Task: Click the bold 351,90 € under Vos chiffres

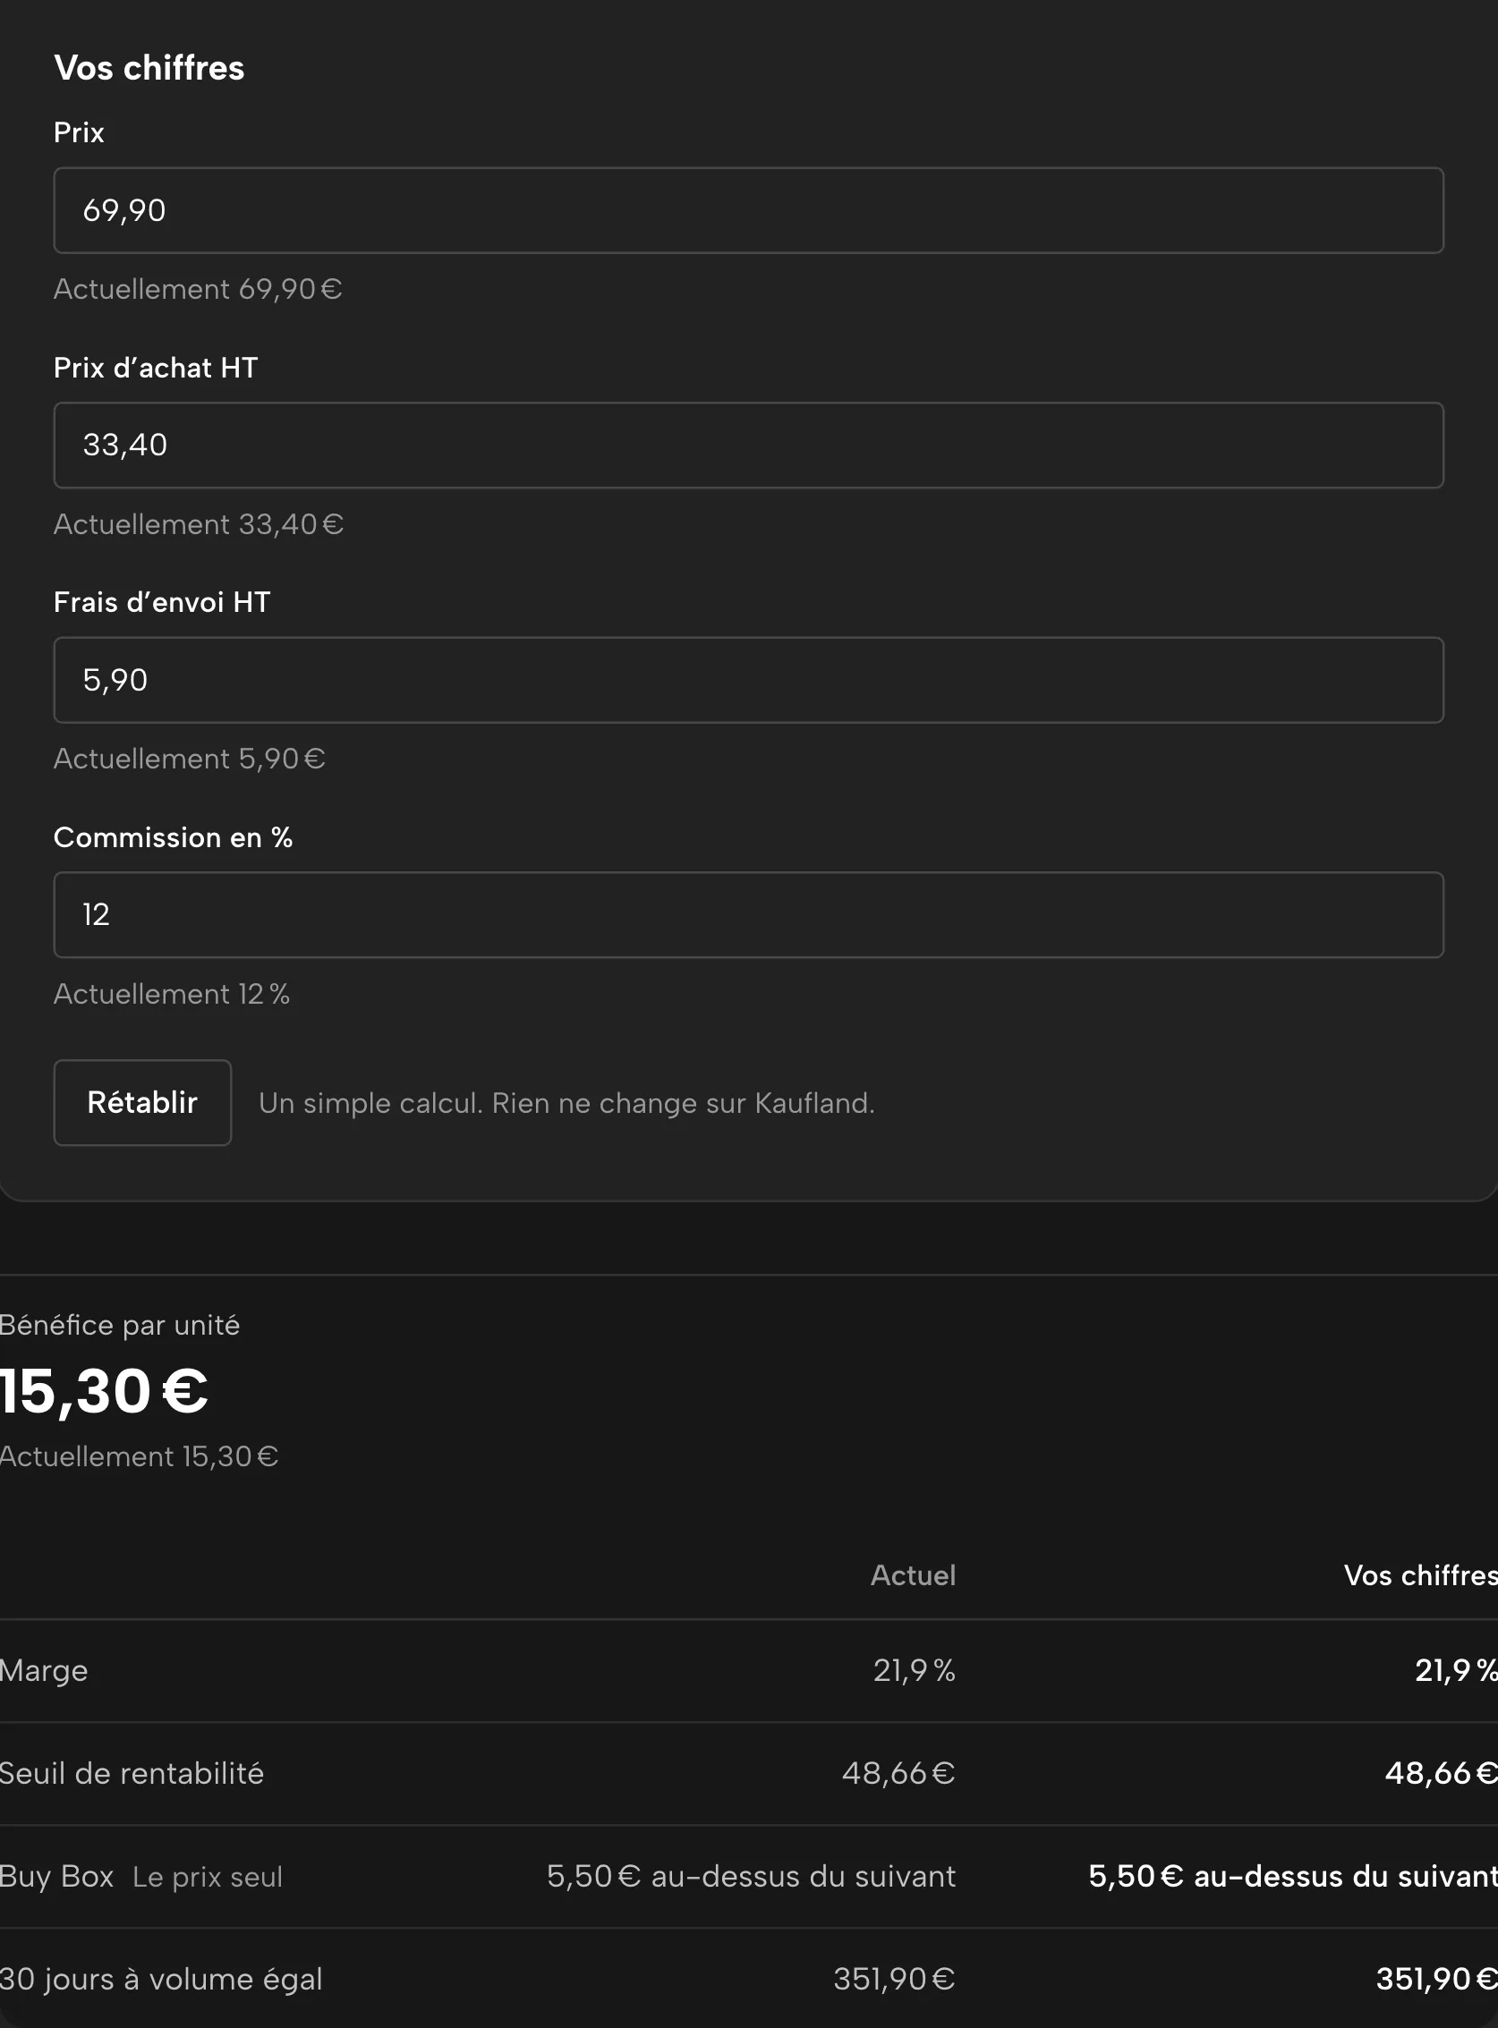Action: [x=1436, y=1979]
